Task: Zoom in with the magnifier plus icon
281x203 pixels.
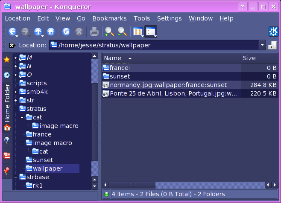Action: pyautogui.click(x=109, y=32)
